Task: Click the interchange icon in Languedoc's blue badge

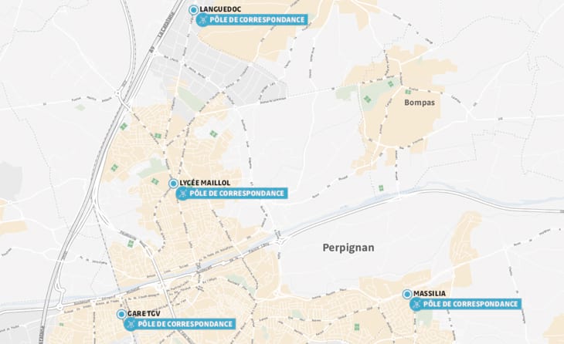Action: [203, 20]
